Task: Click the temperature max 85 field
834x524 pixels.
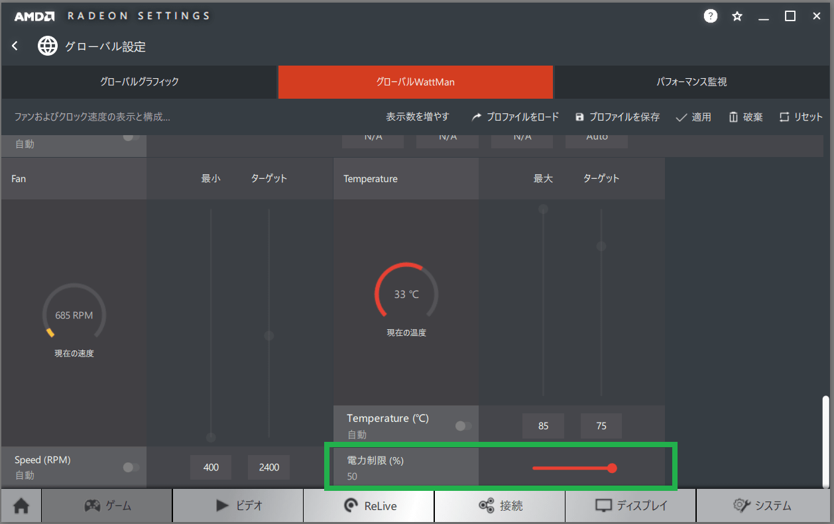Action: pos(544,426)
